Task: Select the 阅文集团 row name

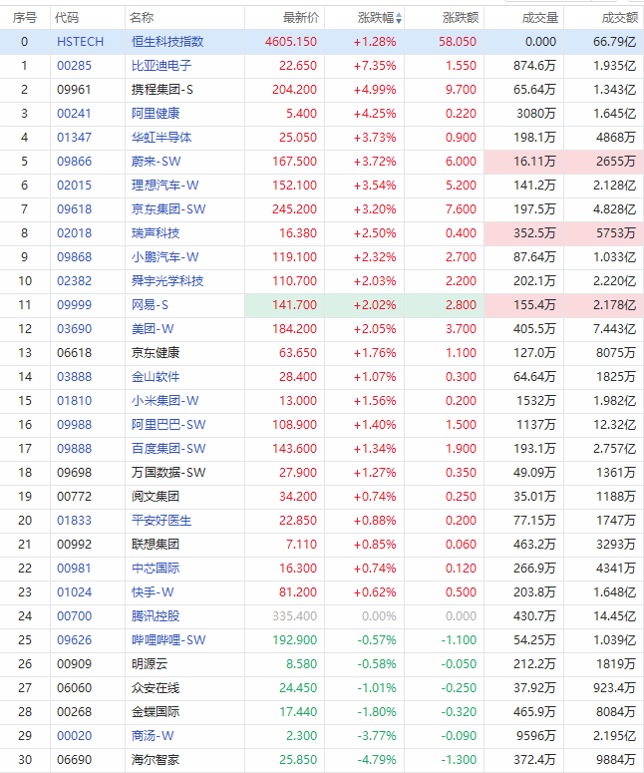Action: tap(156, 497)
